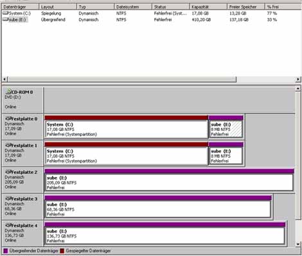Click the sube (E:) volume drive icon
This screenshot has height=256, width=302.
coord(6,20)
